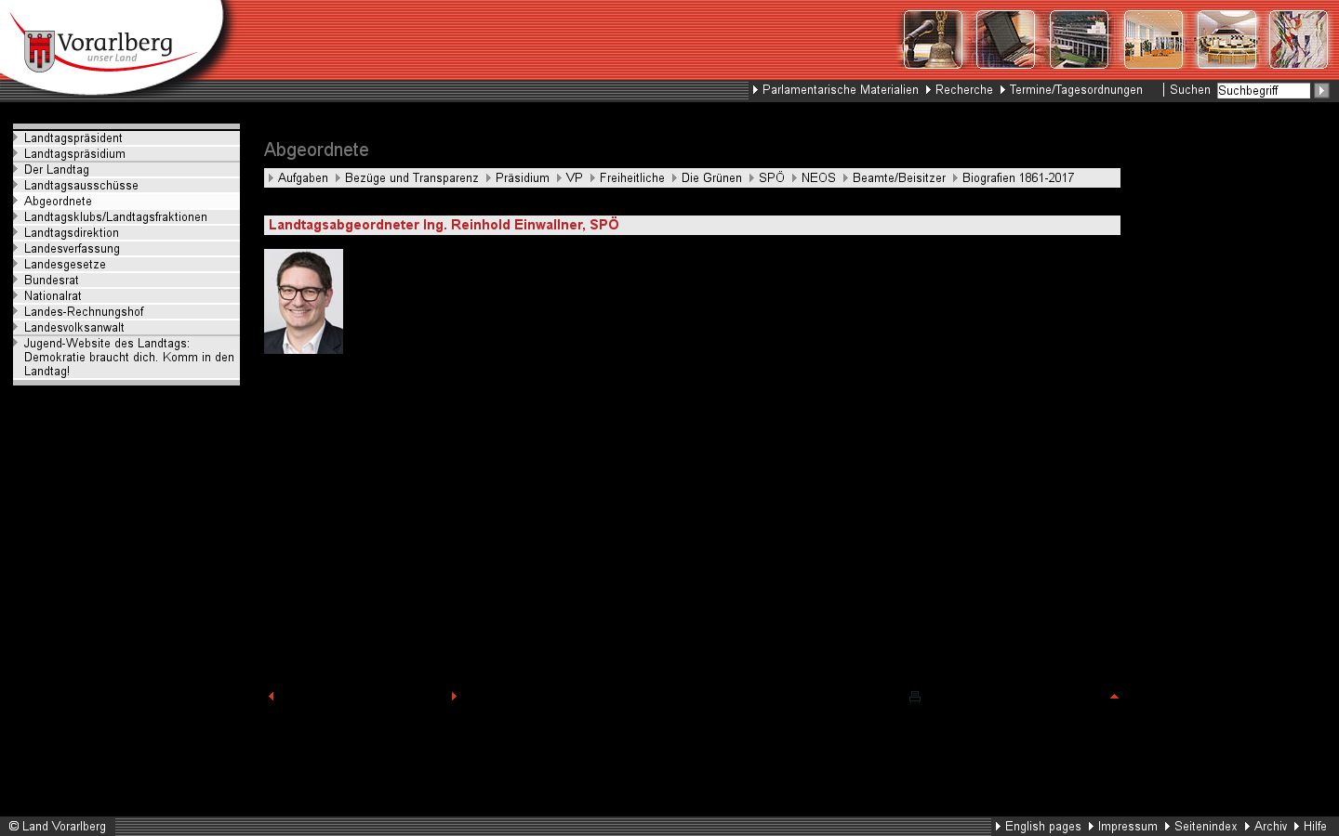Viewport: 1339px width, 836px height.
Task: Open the microphone and bell header image
Action: 933,39
